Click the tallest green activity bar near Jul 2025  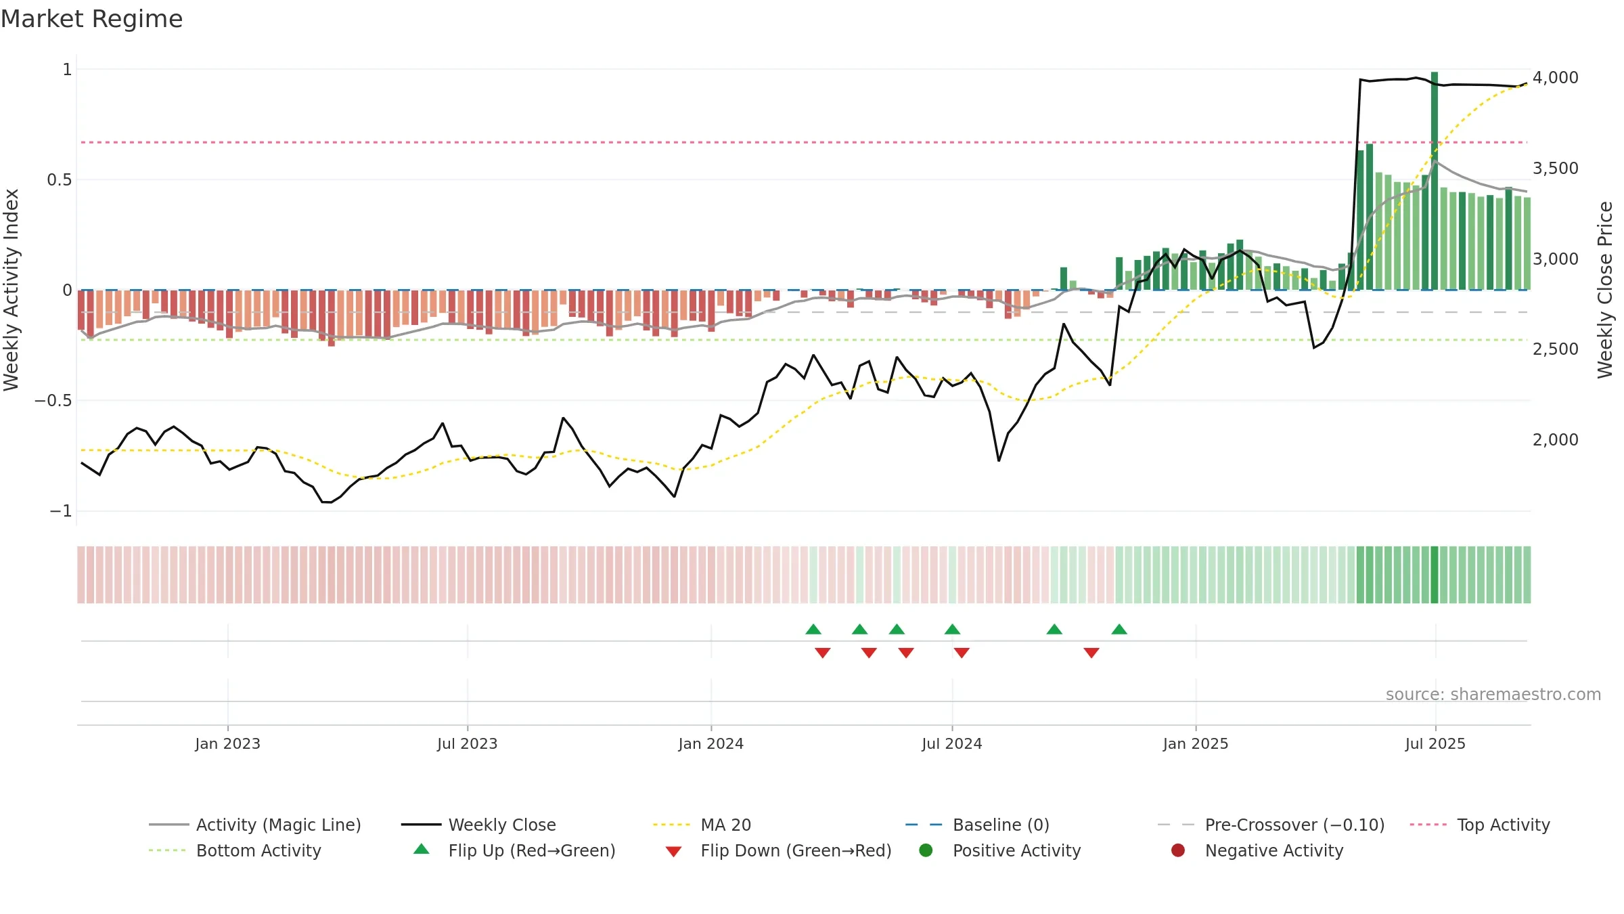[1435, 181]
